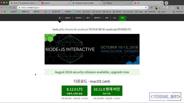This screenshot has width=184, height=103.
Task: Open the Chrome three-dot menu
Action: 182,8
